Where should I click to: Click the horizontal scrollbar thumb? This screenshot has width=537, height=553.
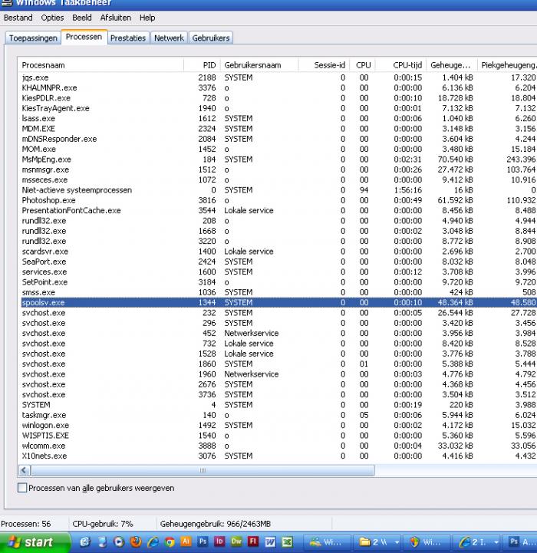203,470
